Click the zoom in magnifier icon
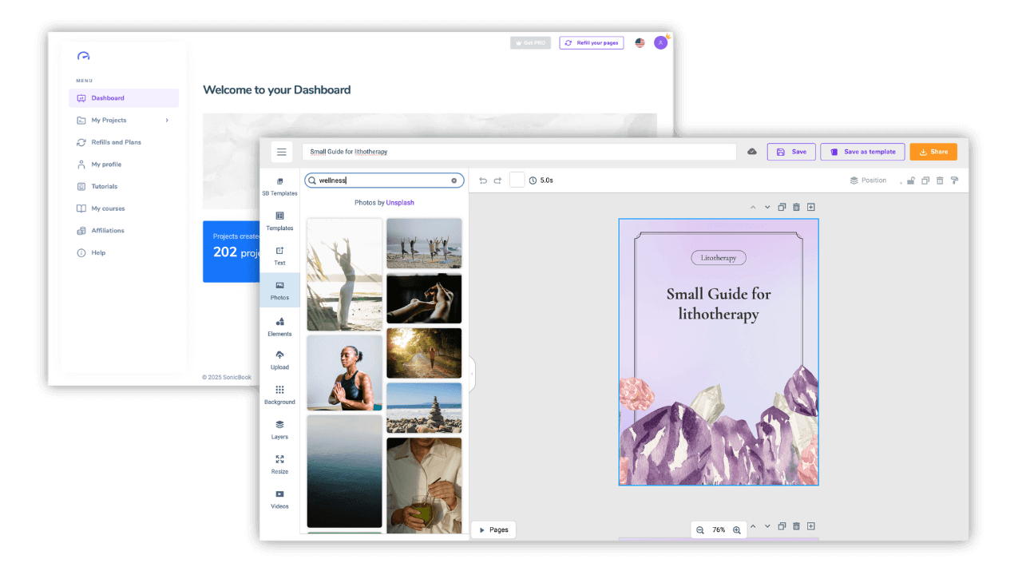 [737, 530]
